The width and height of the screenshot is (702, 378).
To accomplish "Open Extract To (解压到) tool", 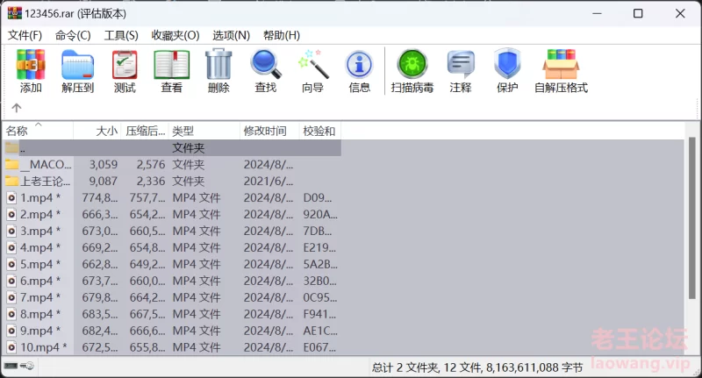I will point(77,65).
